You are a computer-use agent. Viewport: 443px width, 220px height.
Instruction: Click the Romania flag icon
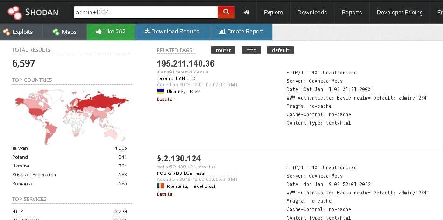tap(160, 186)
